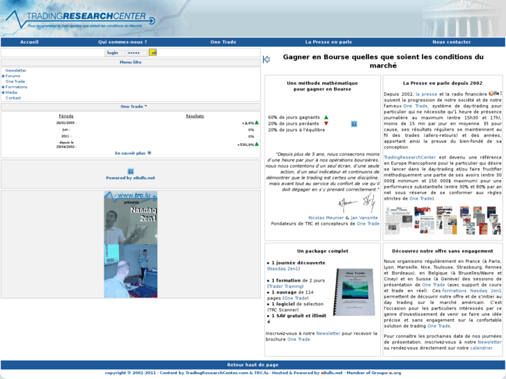
Task: Click green up arrow beside +2,6% result
Action: (x=257, y=122)
